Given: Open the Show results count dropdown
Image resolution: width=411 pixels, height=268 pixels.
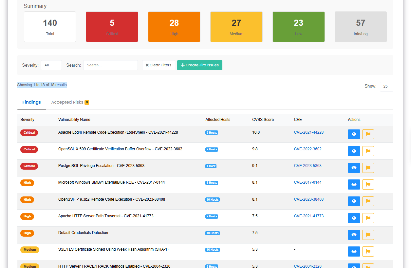Looking at the screenshot, I should (386, 86).
